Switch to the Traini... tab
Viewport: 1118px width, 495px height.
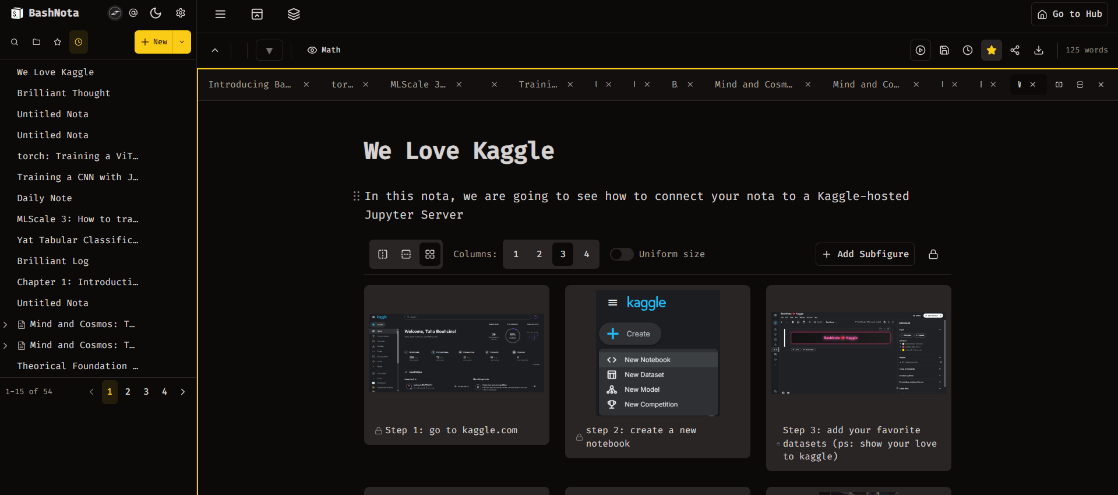(x=538, y=85)
